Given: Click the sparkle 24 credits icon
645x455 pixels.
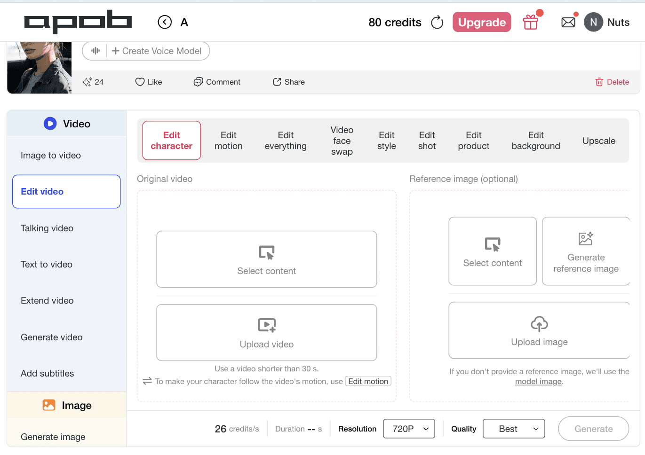Looking at the screenshot, I should pos(87,82).
